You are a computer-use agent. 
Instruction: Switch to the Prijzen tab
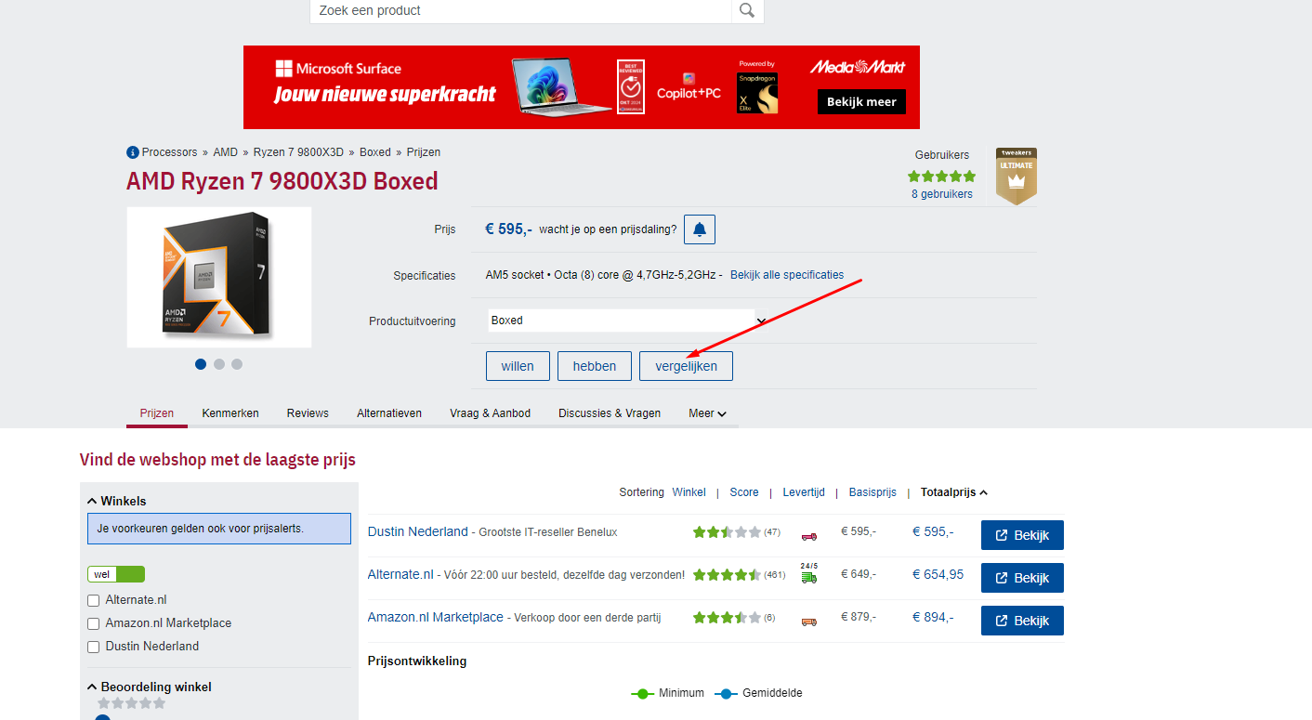[157, 413]
